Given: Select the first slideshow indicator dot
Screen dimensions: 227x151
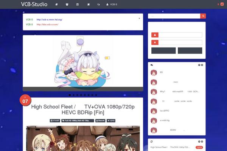Looking at the screenshot, I should 70,95.
